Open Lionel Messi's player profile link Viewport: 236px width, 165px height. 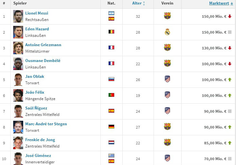(37, 13)
